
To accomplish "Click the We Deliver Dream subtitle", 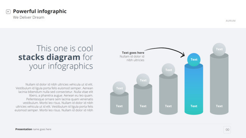I will 28,17.
